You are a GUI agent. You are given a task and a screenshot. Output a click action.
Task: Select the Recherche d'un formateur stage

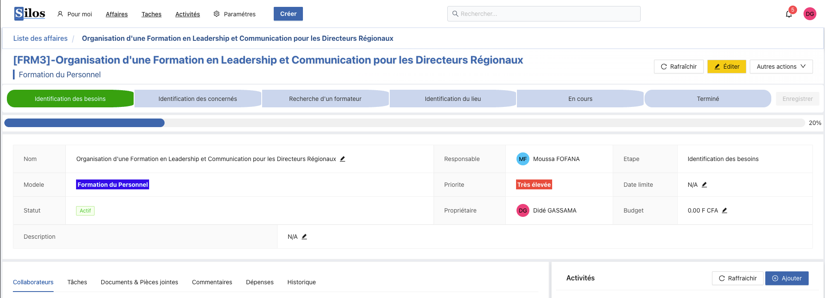tap(325, 99)
